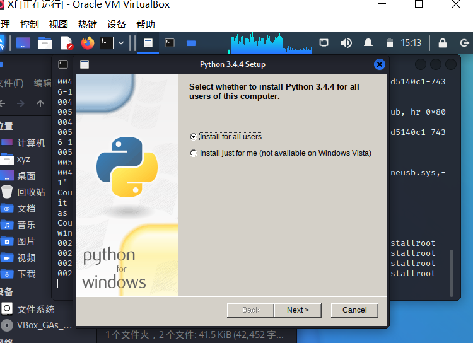Open the Python Setup window menu icon

pos(85,64)
